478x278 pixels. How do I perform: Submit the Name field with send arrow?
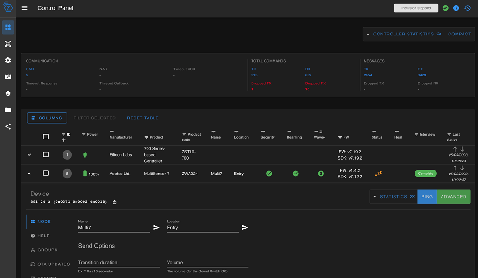coord(156,228)
